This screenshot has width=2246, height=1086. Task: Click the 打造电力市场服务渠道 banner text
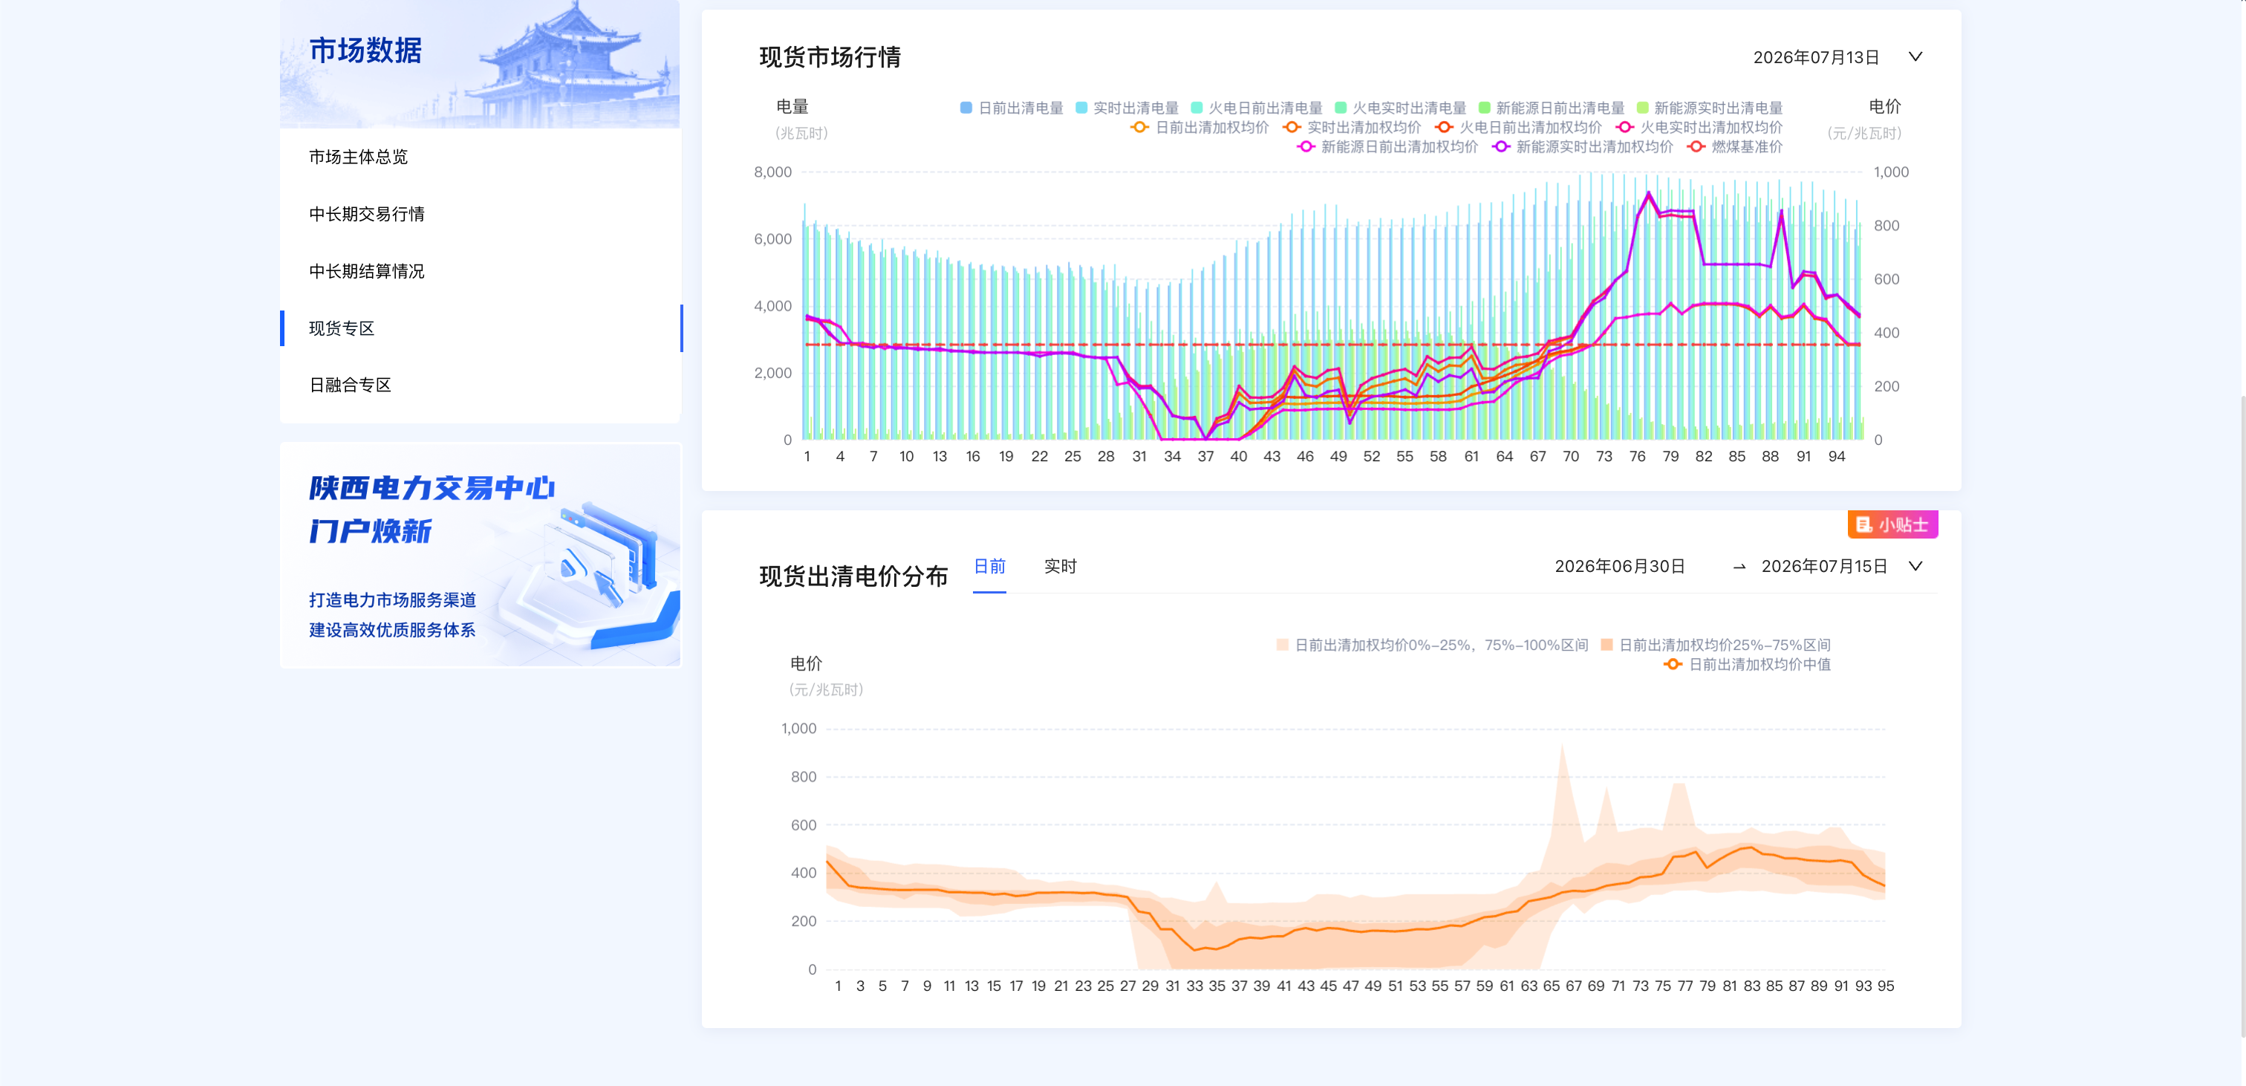click(x=392, y=600)
